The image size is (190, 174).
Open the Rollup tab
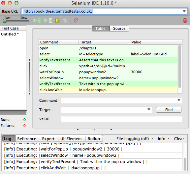pos(94,139)
